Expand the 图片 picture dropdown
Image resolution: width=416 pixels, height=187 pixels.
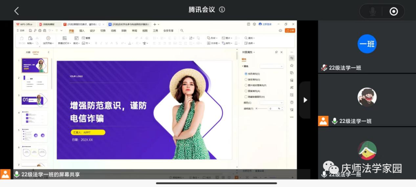tap(228, 38)
